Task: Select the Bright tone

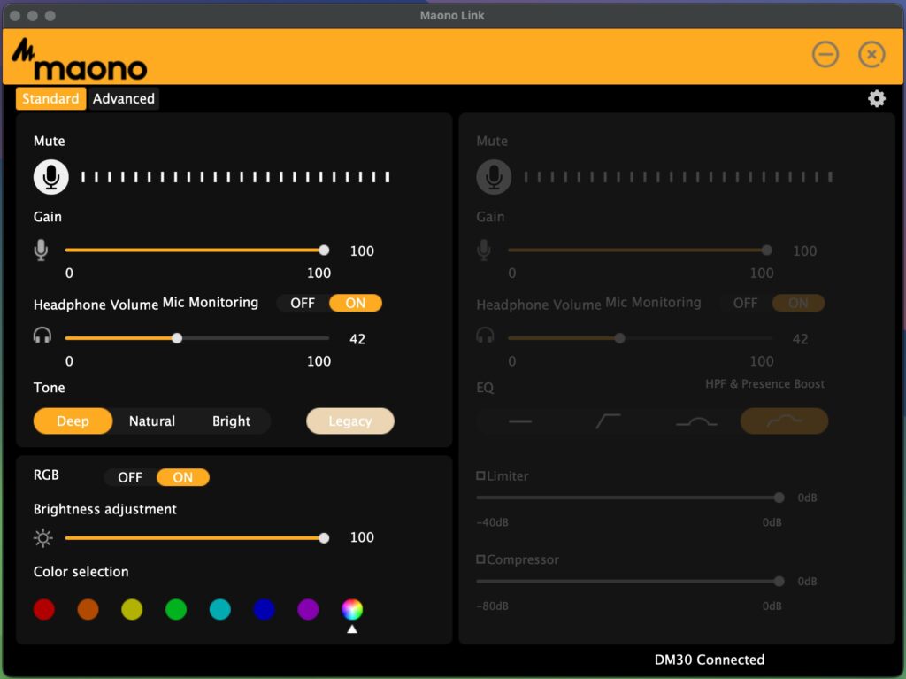Action: (231, 421)
